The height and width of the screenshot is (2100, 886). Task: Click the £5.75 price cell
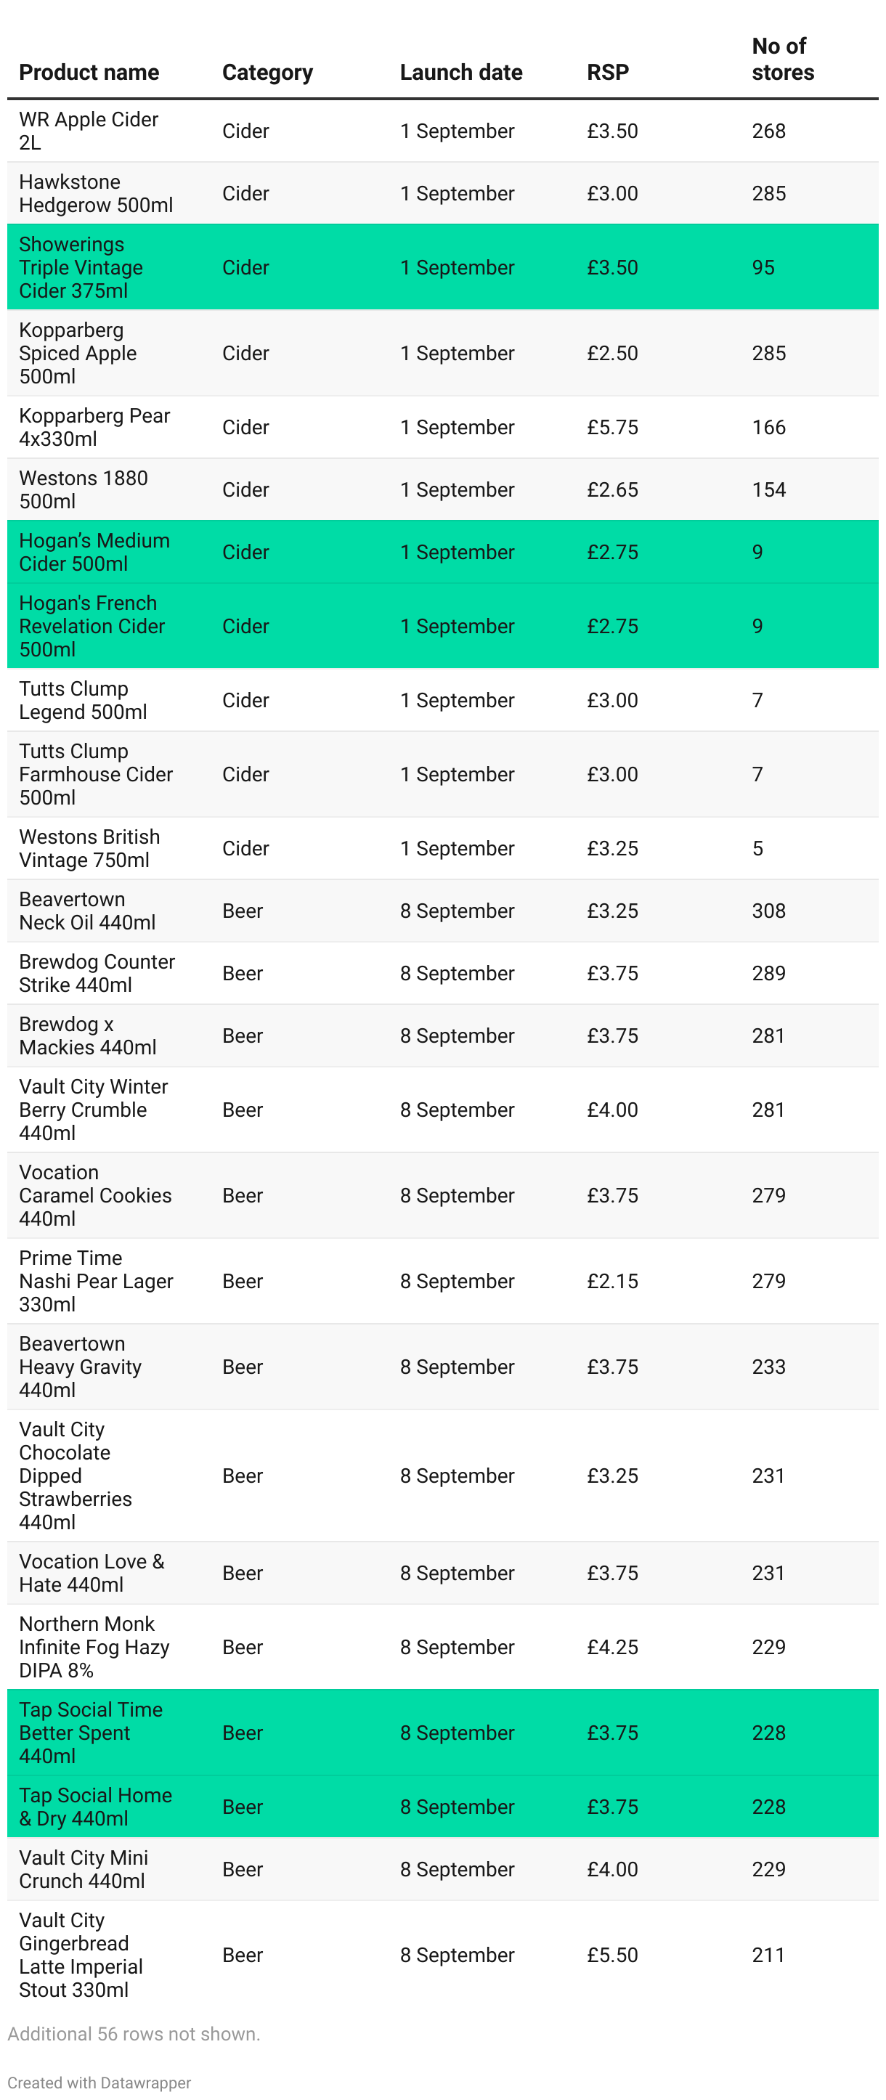tap(612, 427)
